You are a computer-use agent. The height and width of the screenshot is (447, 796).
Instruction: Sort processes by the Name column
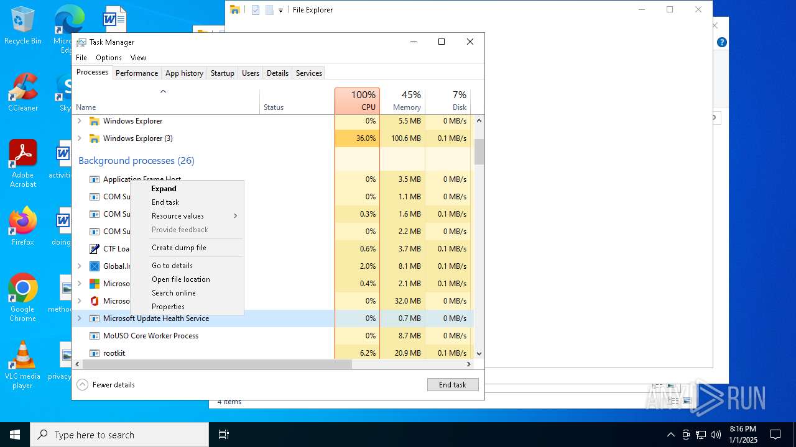point(166,101)
